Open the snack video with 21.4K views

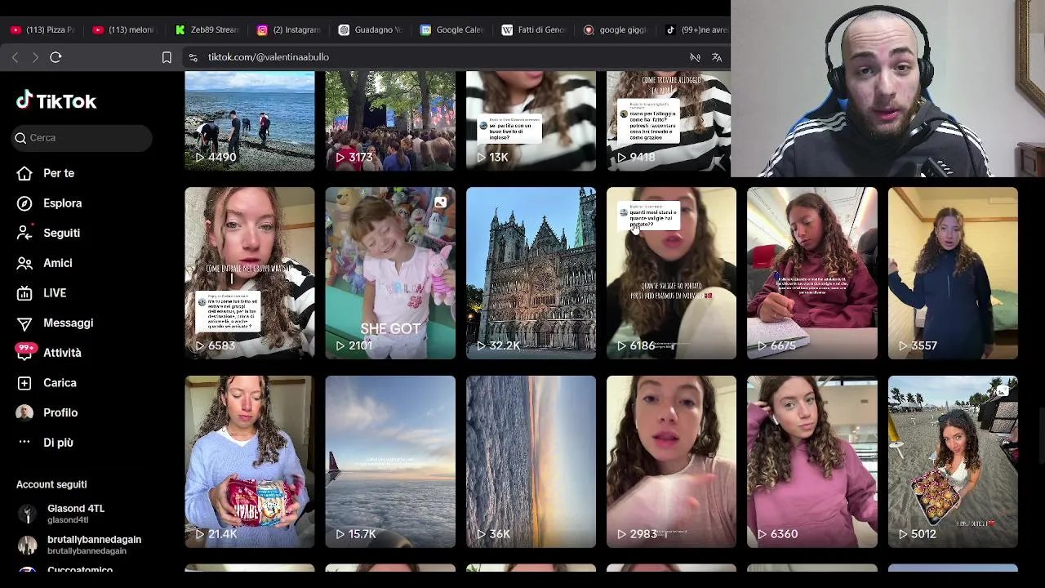pyautogui.click(x=250, y=461)
